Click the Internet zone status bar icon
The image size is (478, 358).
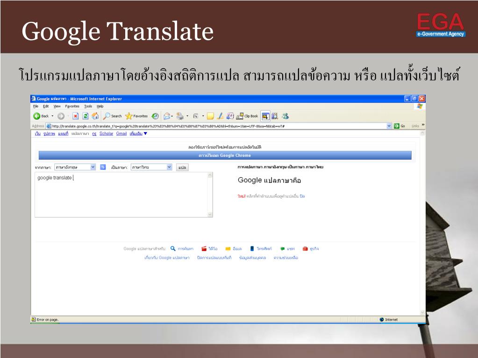click(381, 319)
